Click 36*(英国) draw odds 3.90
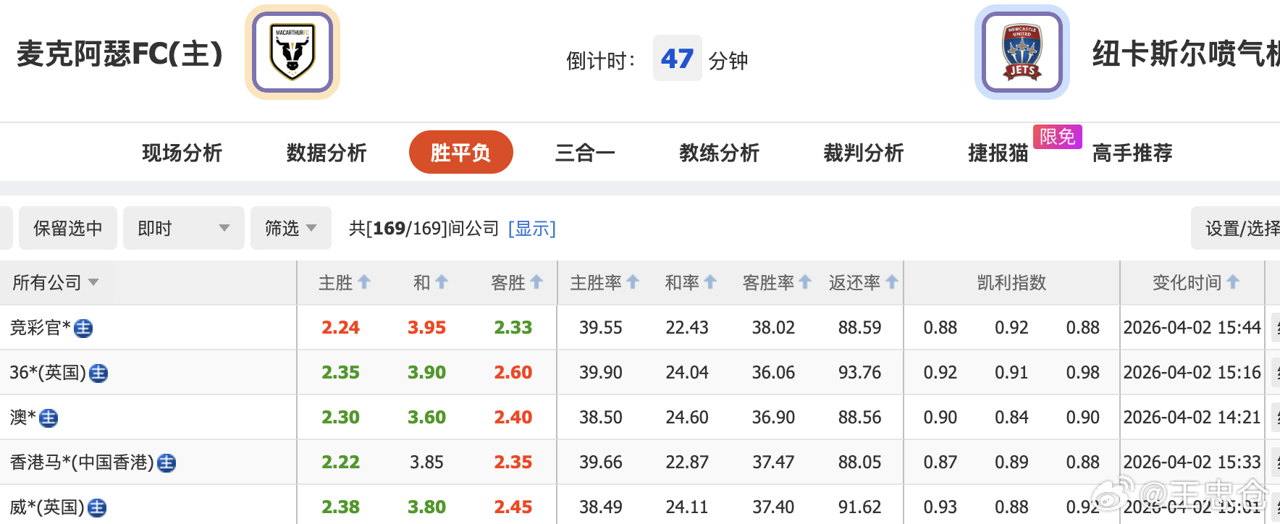 (x=426, y=373)
